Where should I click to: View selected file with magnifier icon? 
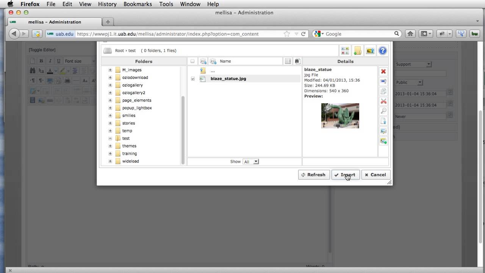pos(383,111)
